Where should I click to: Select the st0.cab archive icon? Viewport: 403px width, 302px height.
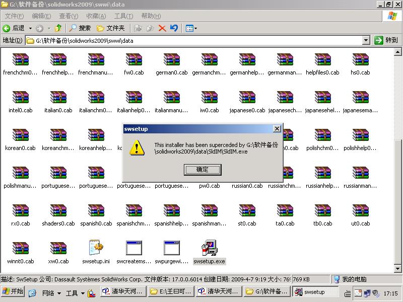tap(247, 210)
